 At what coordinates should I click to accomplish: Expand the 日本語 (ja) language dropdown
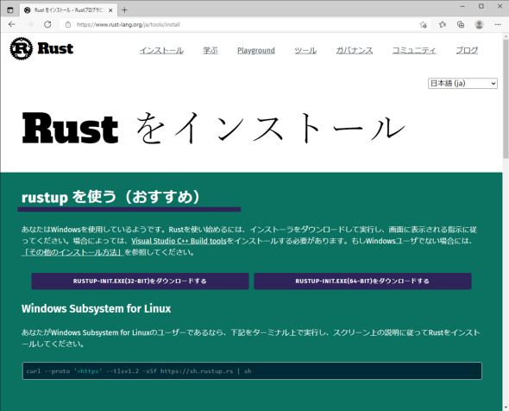click(x=462, y=84)
